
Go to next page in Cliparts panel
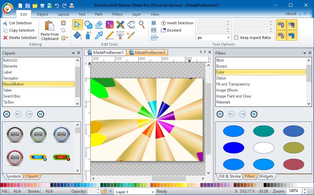(29, 114)
